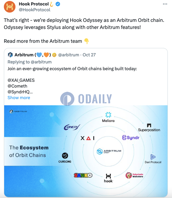Click the Hook Protocol orange profile avatar
Viewport: 172px width, 198px height.
click(10, 7)
